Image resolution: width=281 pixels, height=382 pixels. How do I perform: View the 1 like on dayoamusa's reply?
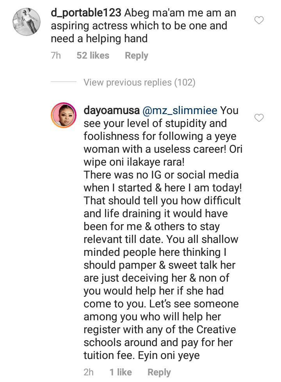pyautogui.click(x=121, y=372)
